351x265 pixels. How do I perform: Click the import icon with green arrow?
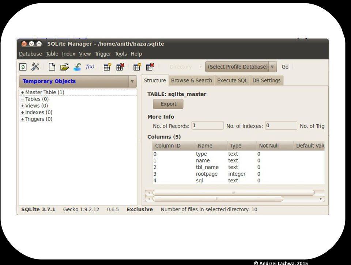click(x=77, y=67)
